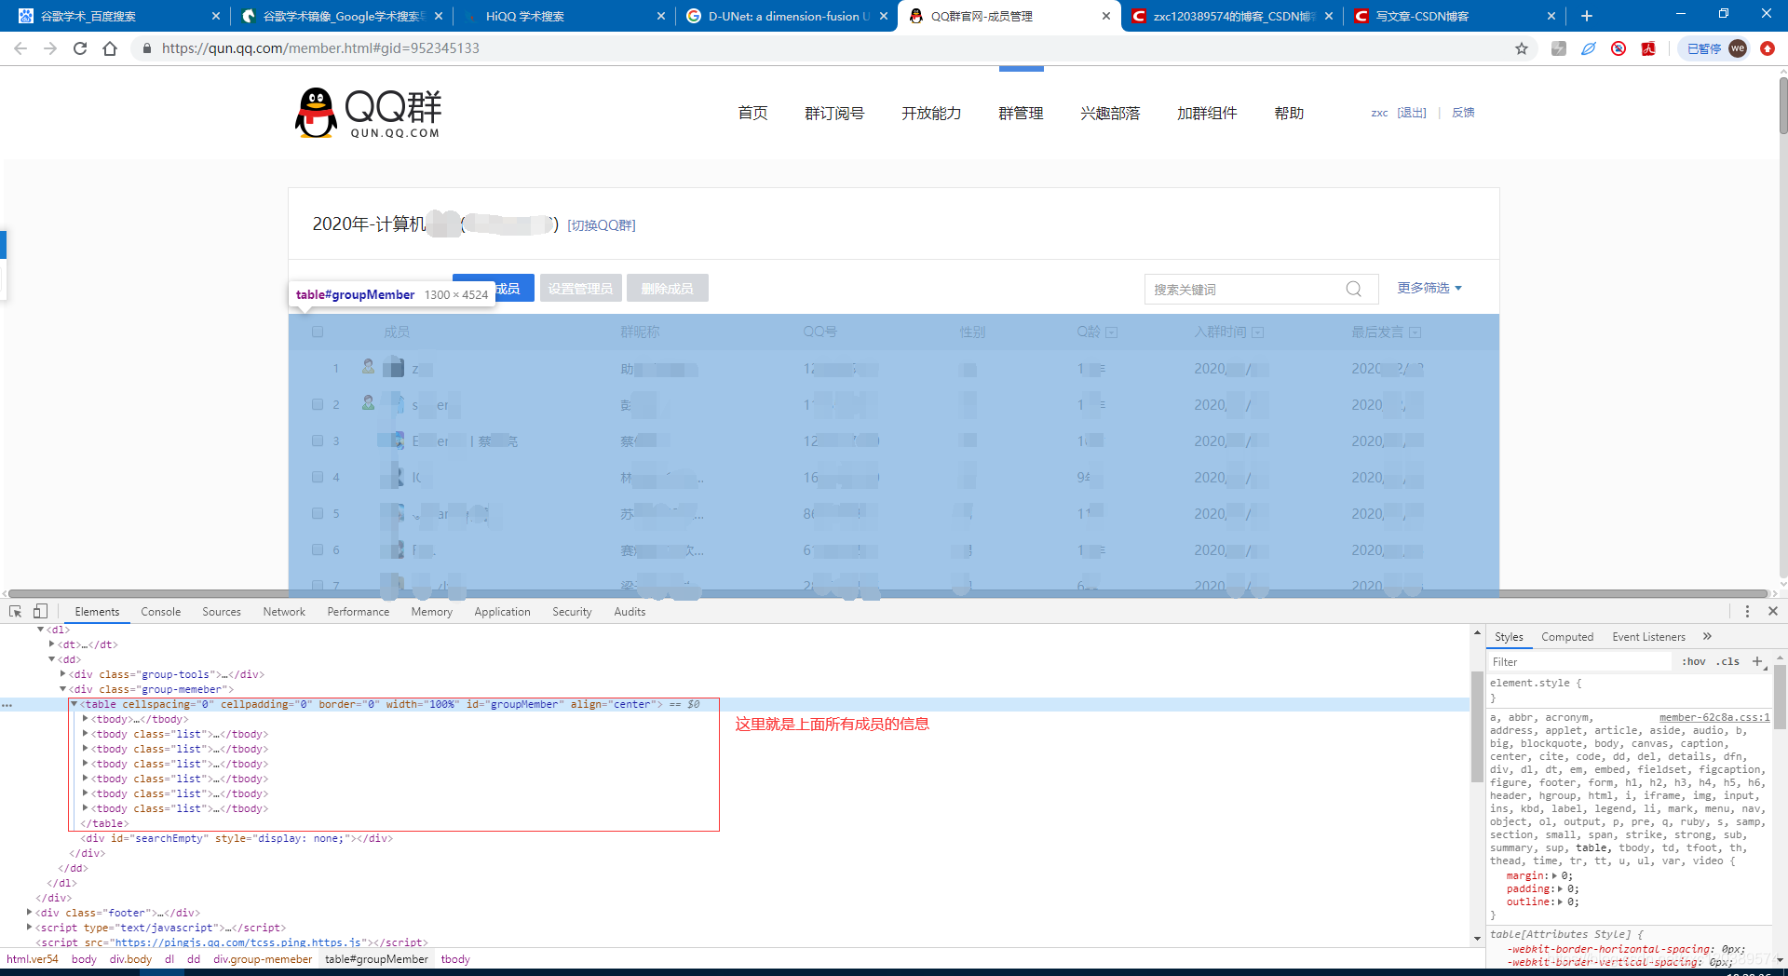This screenshot has height=976, width=1788.
Task: Click the DevTools elements panel vertical scrollbar
Action: click(1477, 726)
